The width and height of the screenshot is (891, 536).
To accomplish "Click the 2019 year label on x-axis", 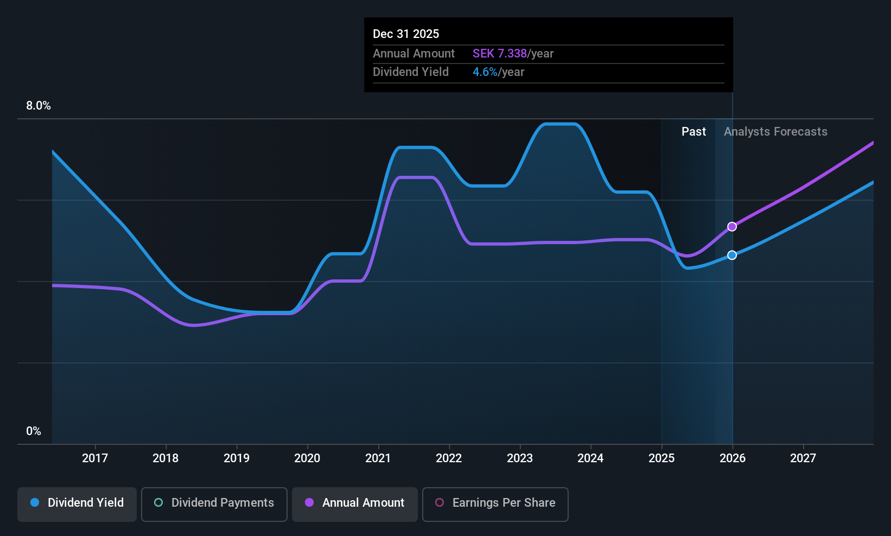I will [x=237, y=458].
